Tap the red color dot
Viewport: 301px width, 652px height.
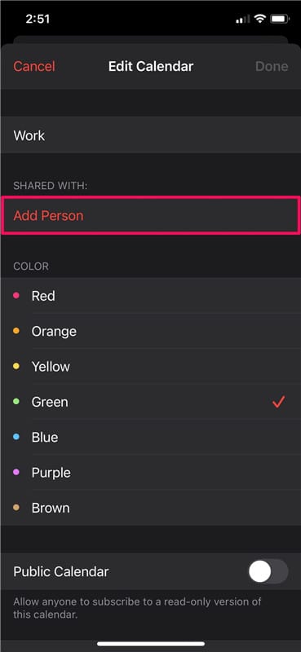point(16,296)
